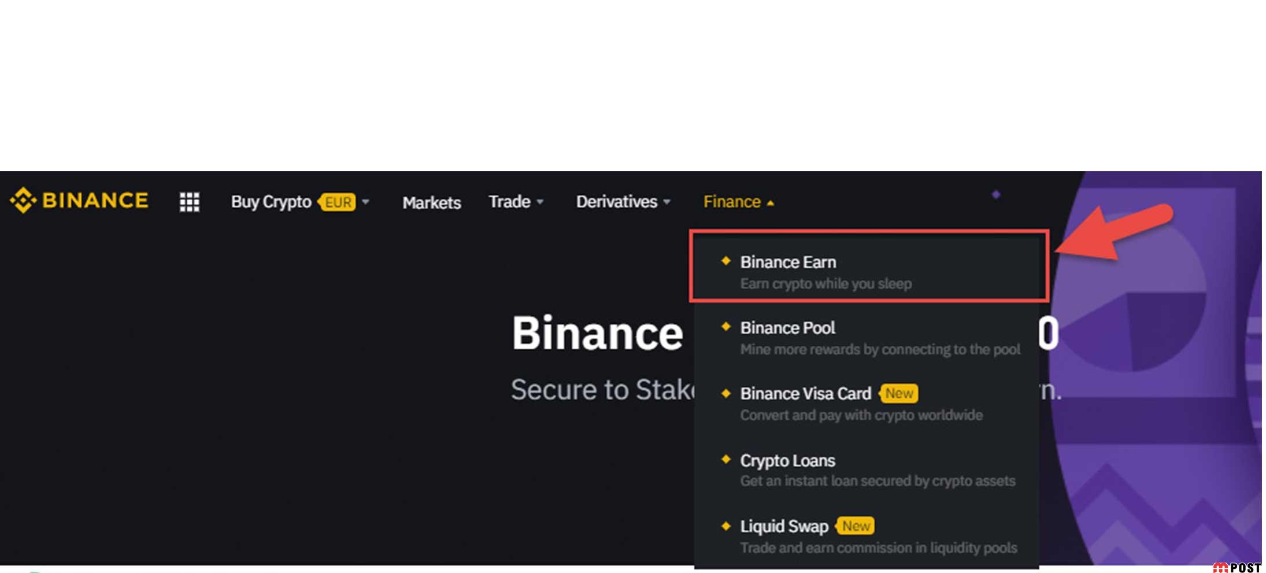Click 'Mine more rewards by connecting' description
This screenshot has width=1266, height=573.
point(880,350)
